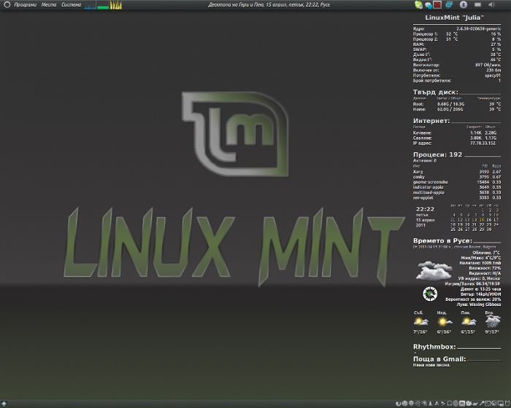The image size is (511, 408).
Task: Click the IP address 77.78.33.152
Action: [x=483, y=143]
